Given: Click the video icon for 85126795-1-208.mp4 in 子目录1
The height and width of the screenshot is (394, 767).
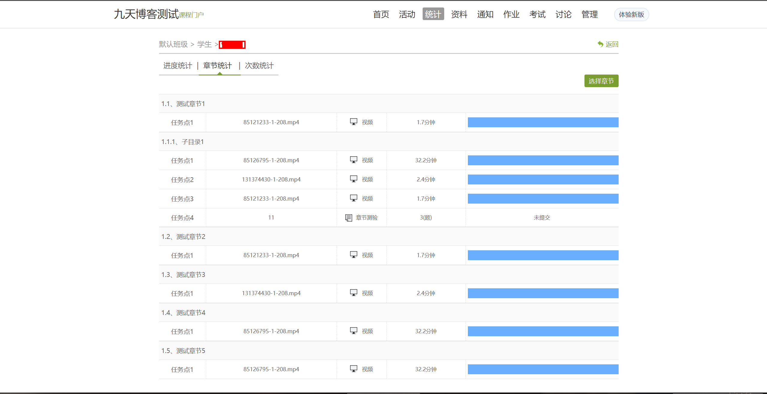Looking at the screenshot, I should 354,160.
